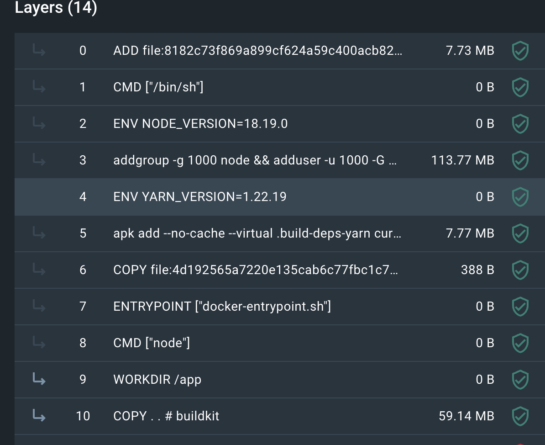Click the Layers (14) heading

click(x=56, y=8)
